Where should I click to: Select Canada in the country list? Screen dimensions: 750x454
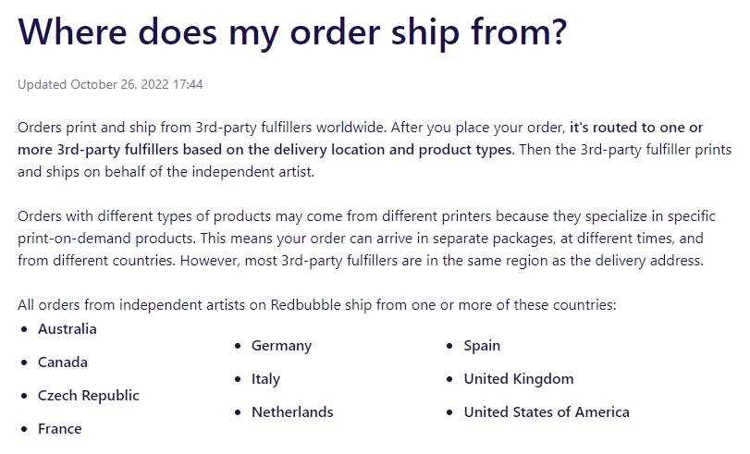pos(63,362)
